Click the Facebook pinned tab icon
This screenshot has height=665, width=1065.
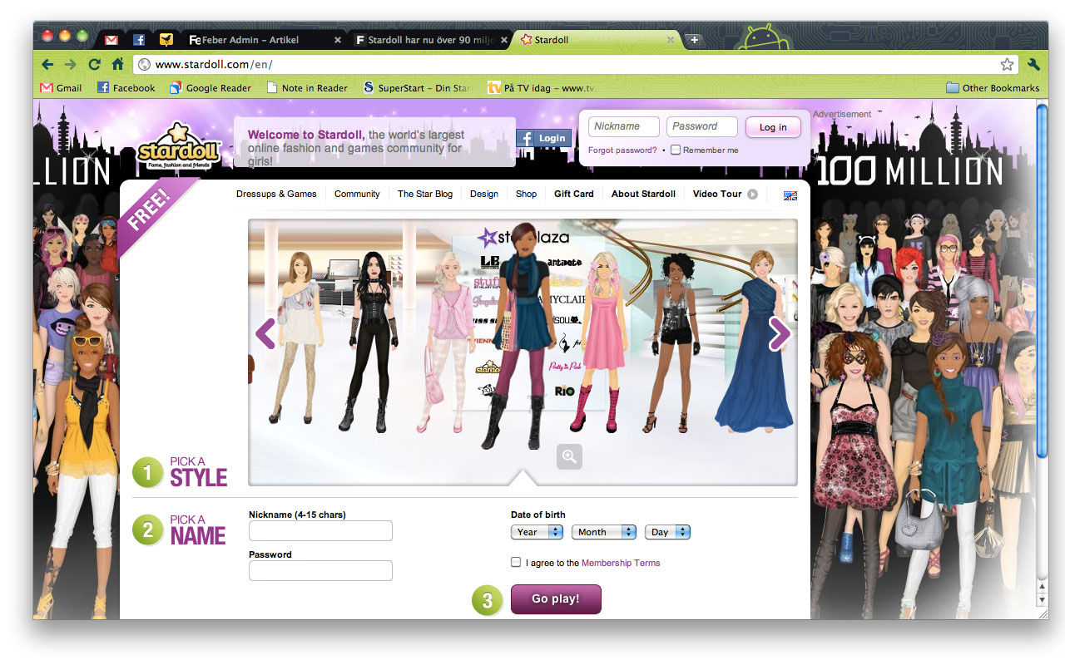pyautogui.click(x=139, y=39)
